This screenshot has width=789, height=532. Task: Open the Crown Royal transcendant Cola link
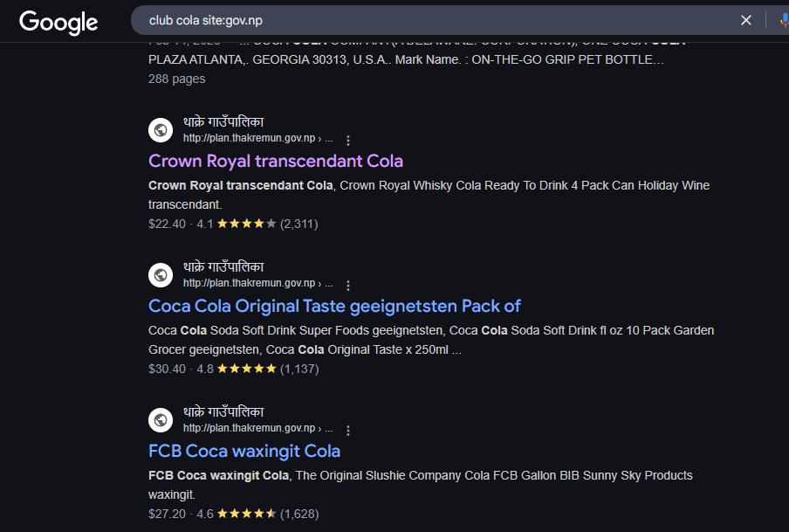point(276,161)
